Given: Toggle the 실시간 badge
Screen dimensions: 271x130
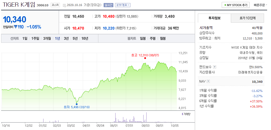Looking at the screenshot, I should point(108,5).
